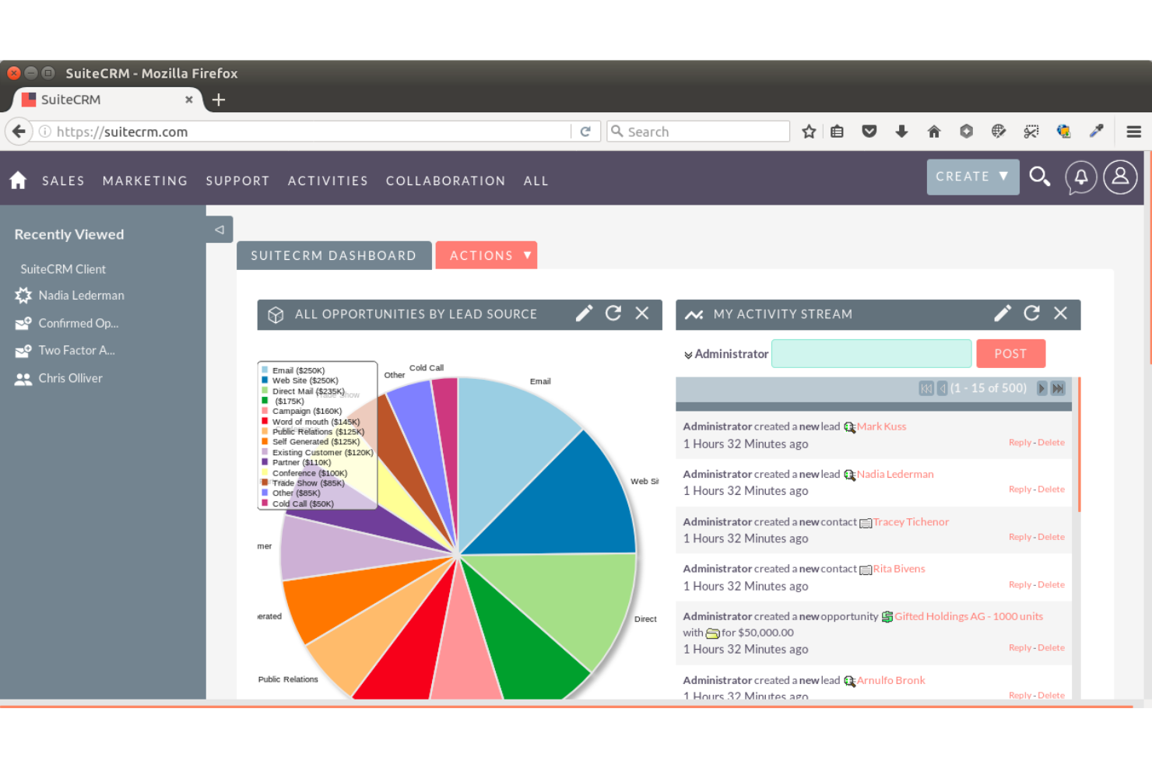Viewport: 1152px width, 768px height.
Task: Click the Firefox Search box
Action: click(x=698, y=132)
